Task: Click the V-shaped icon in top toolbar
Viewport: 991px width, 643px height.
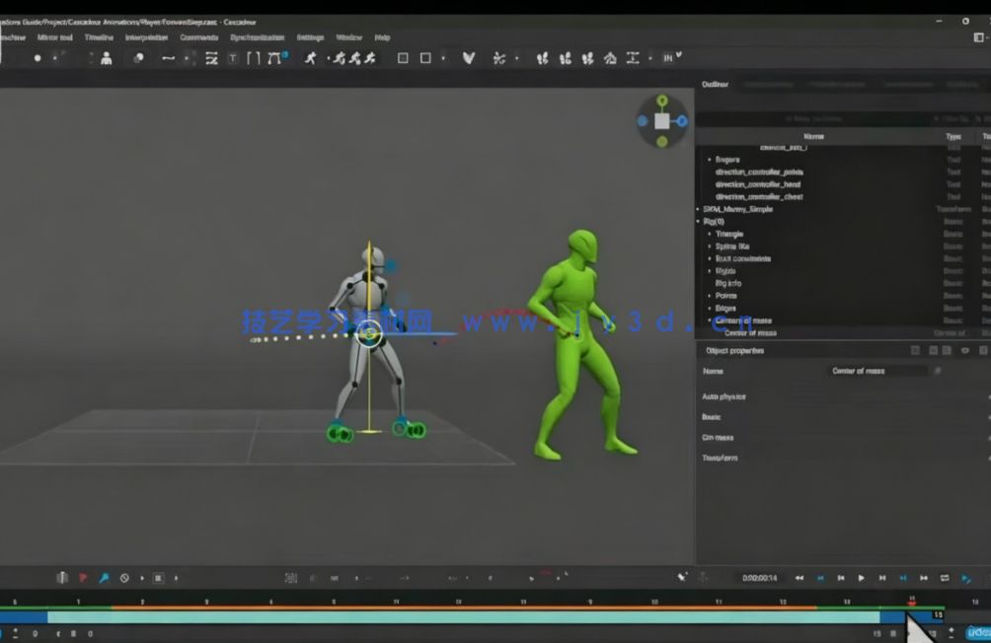Action: 469,58
